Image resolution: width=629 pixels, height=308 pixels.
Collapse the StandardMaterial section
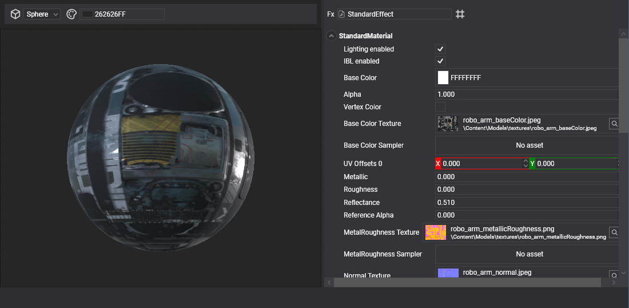pos(331,36)
